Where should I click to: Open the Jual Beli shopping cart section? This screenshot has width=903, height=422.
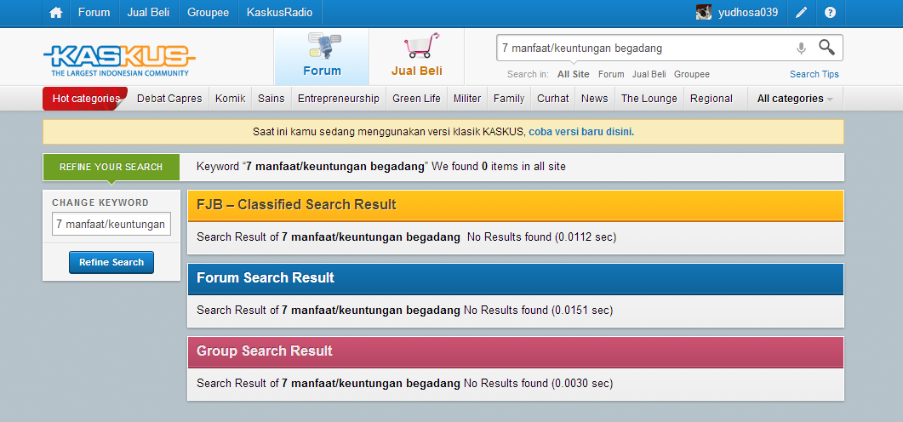[416, 56]
